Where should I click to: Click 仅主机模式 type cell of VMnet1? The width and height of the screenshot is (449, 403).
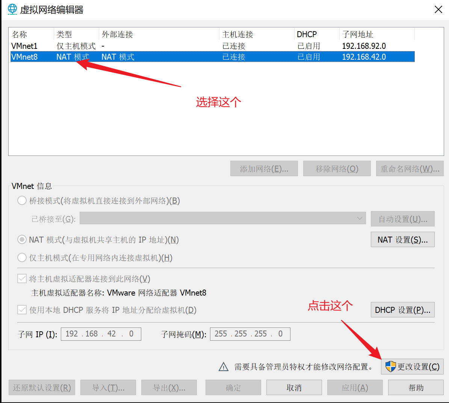[x=76, y=46]
